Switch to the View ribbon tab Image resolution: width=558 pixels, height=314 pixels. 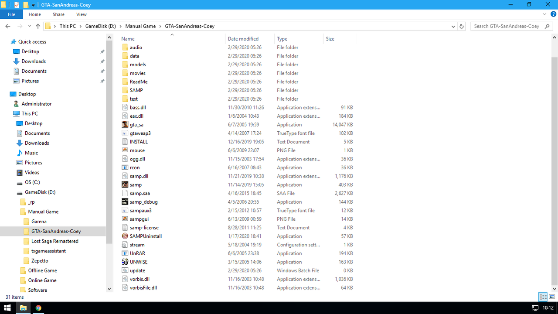82,14
